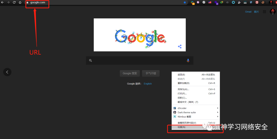Open the green theater masks extension

coord(222,2)
